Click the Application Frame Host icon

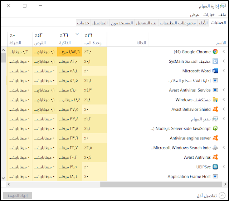point(215,177)
